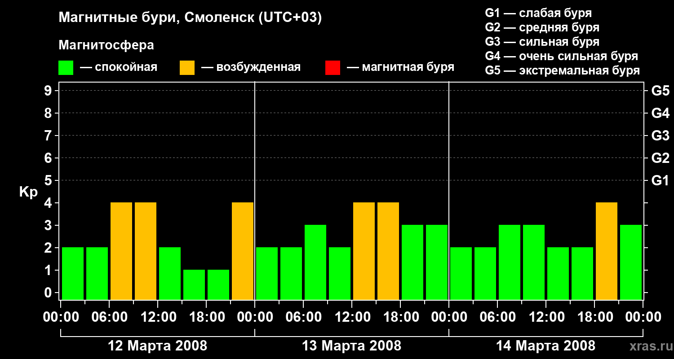Image resolution: width=674 pixels, height=359 pixels.
Task: Click legend line 'G2 — средняя буря'
Action: [542, 27]
